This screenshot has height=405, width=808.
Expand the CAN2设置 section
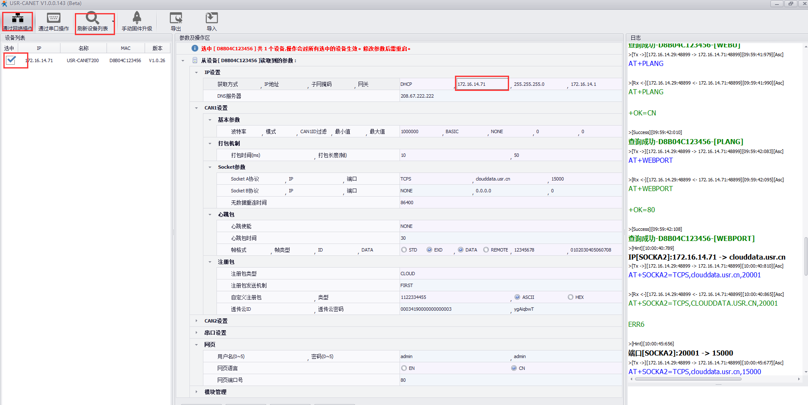pos(197,321)
